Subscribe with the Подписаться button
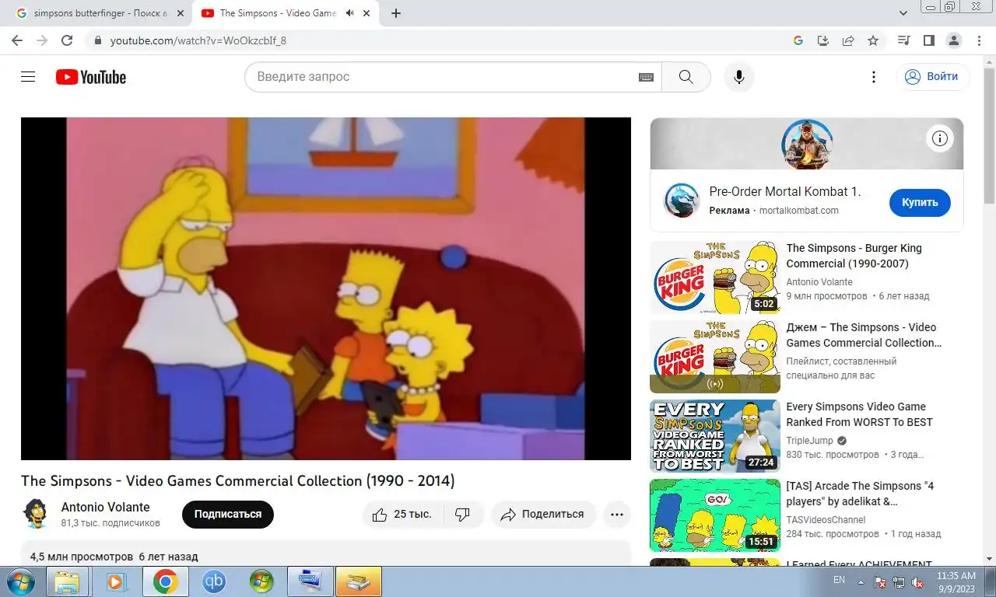Image resolution: width=996 pixels, height=597 pixels. pyautogui.click(x=228, y=515)
